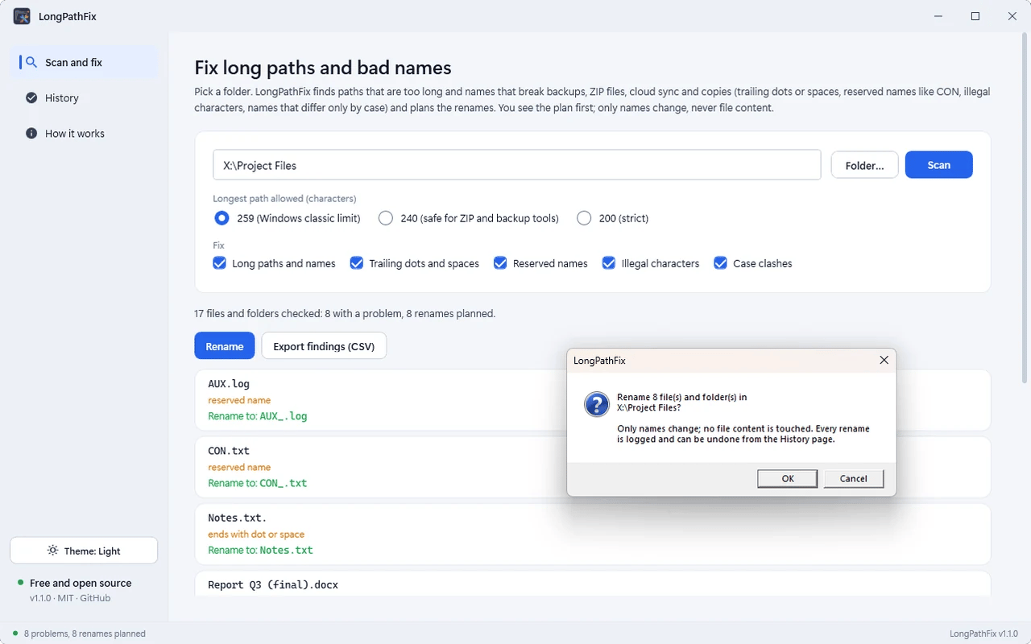
Task: Click Report Q3 (final).docx file name
Action: (x=273, y=584)
